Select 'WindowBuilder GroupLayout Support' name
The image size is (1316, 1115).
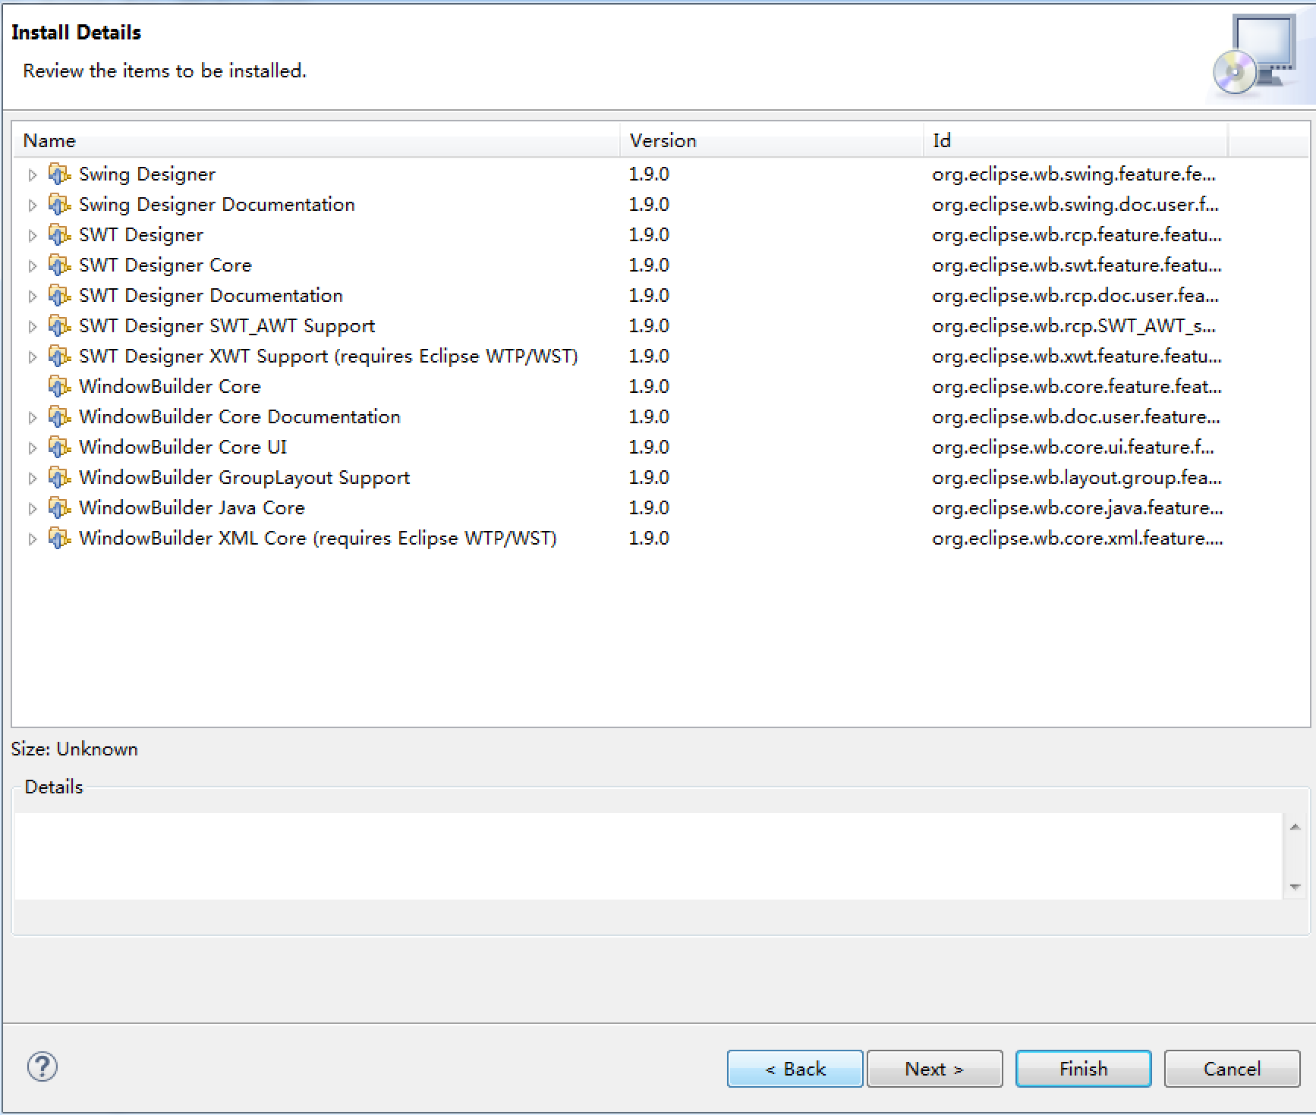244,478
